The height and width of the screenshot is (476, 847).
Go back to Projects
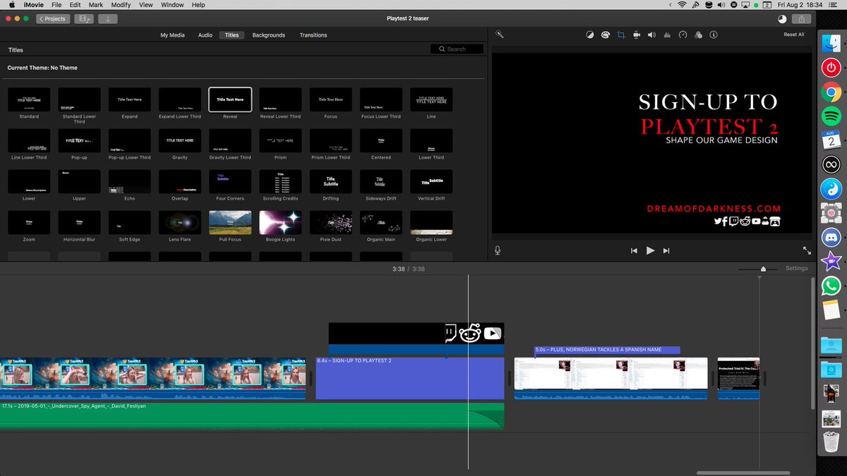pos(53,19)
